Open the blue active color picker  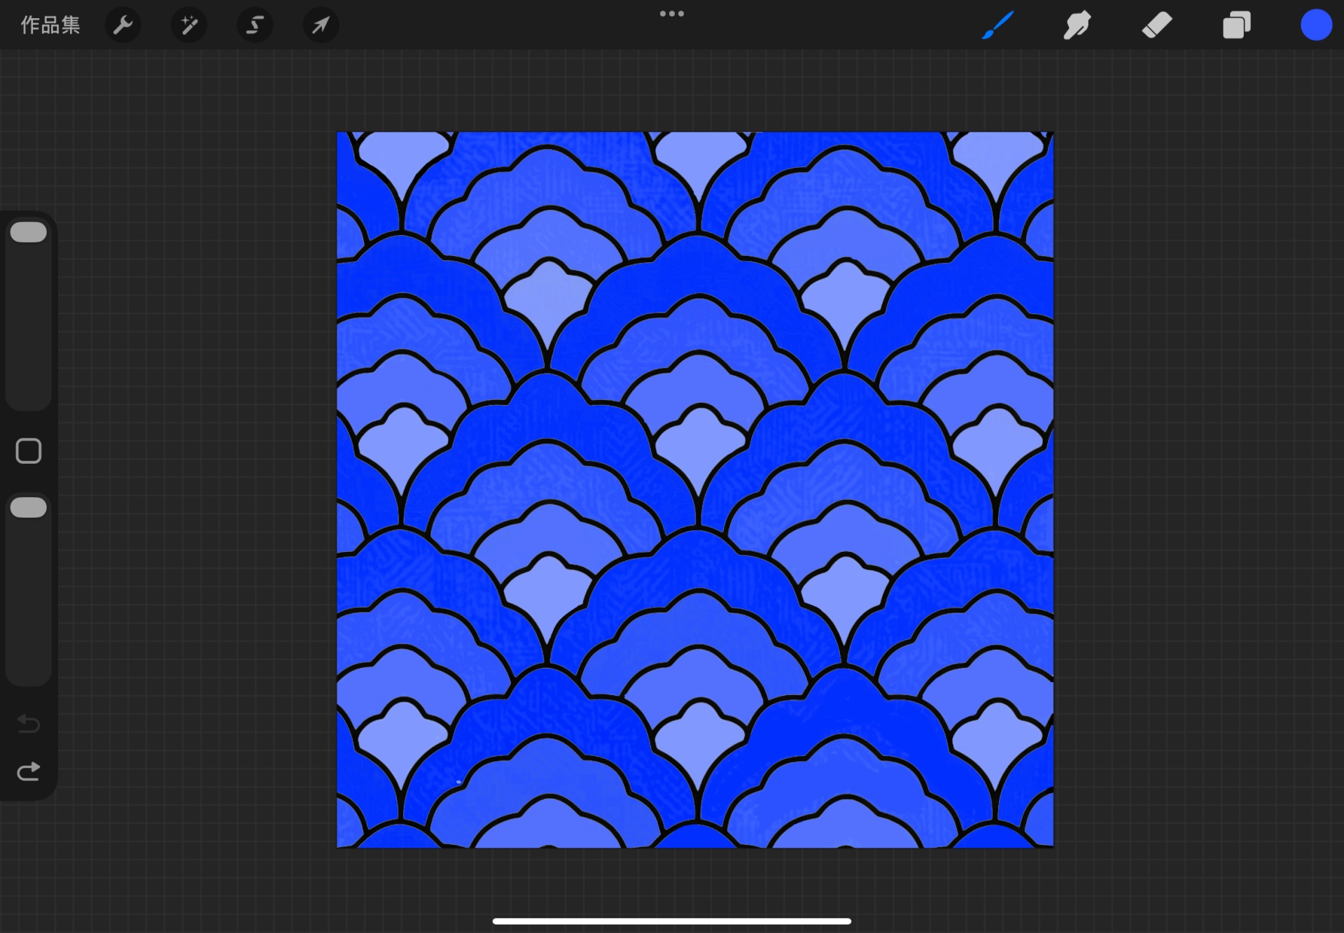click(1316, 25)
